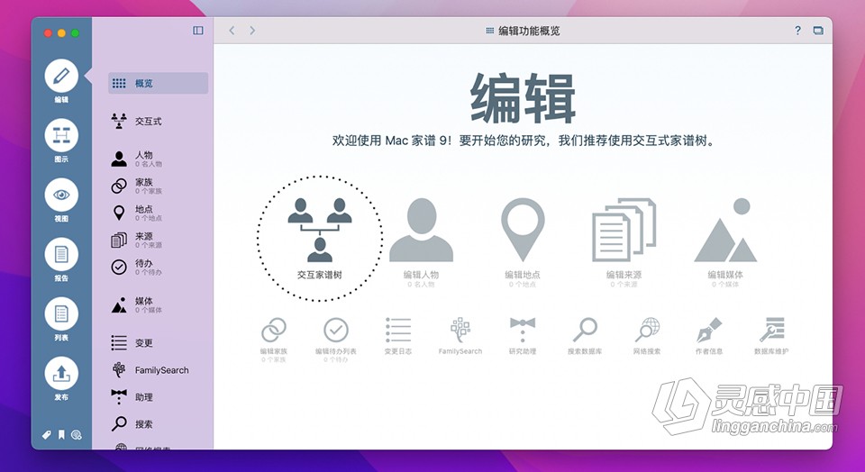Switch to the 图示 charts section
This screenshot has width=865, height=472.
61,136
